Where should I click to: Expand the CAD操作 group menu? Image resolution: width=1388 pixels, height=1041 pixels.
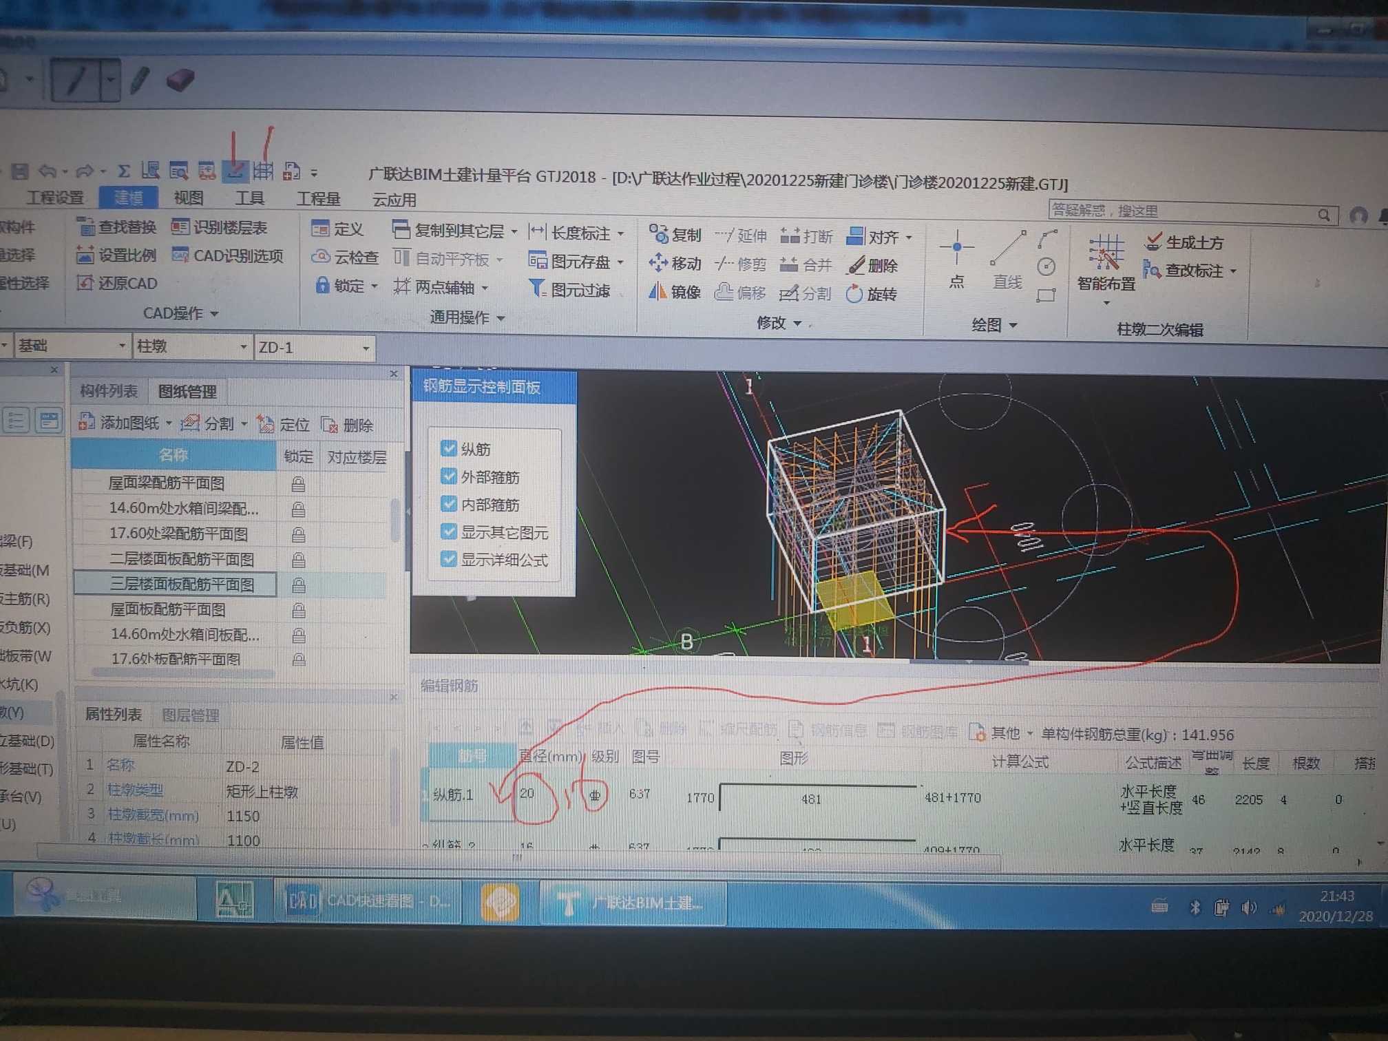[x=180, y=313]
